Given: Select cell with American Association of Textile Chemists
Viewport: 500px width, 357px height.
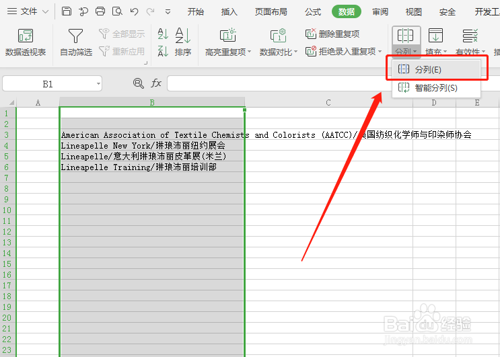Looking at the screenshot, I should pos(152,134).
